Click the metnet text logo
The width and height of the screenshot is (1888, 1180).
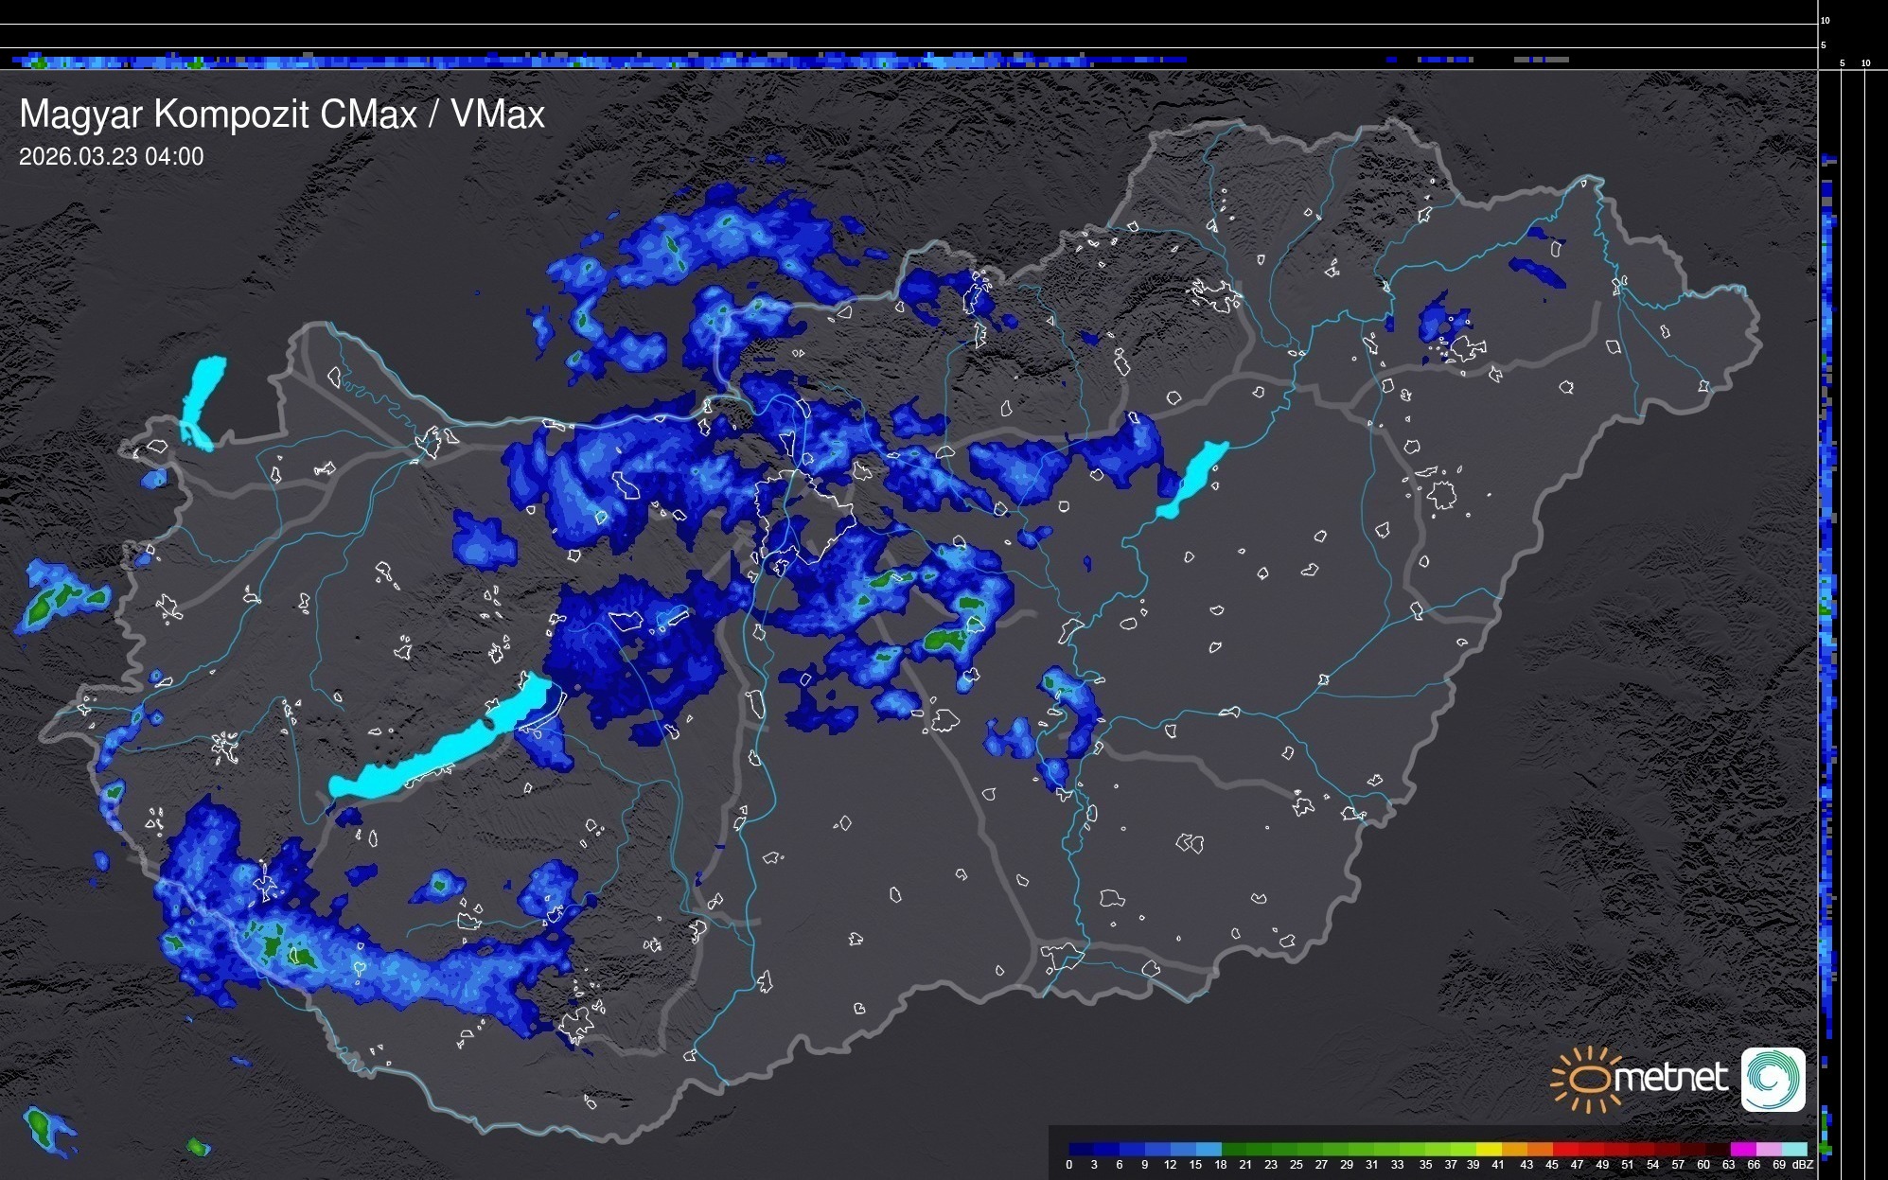pos(1670,1078)
